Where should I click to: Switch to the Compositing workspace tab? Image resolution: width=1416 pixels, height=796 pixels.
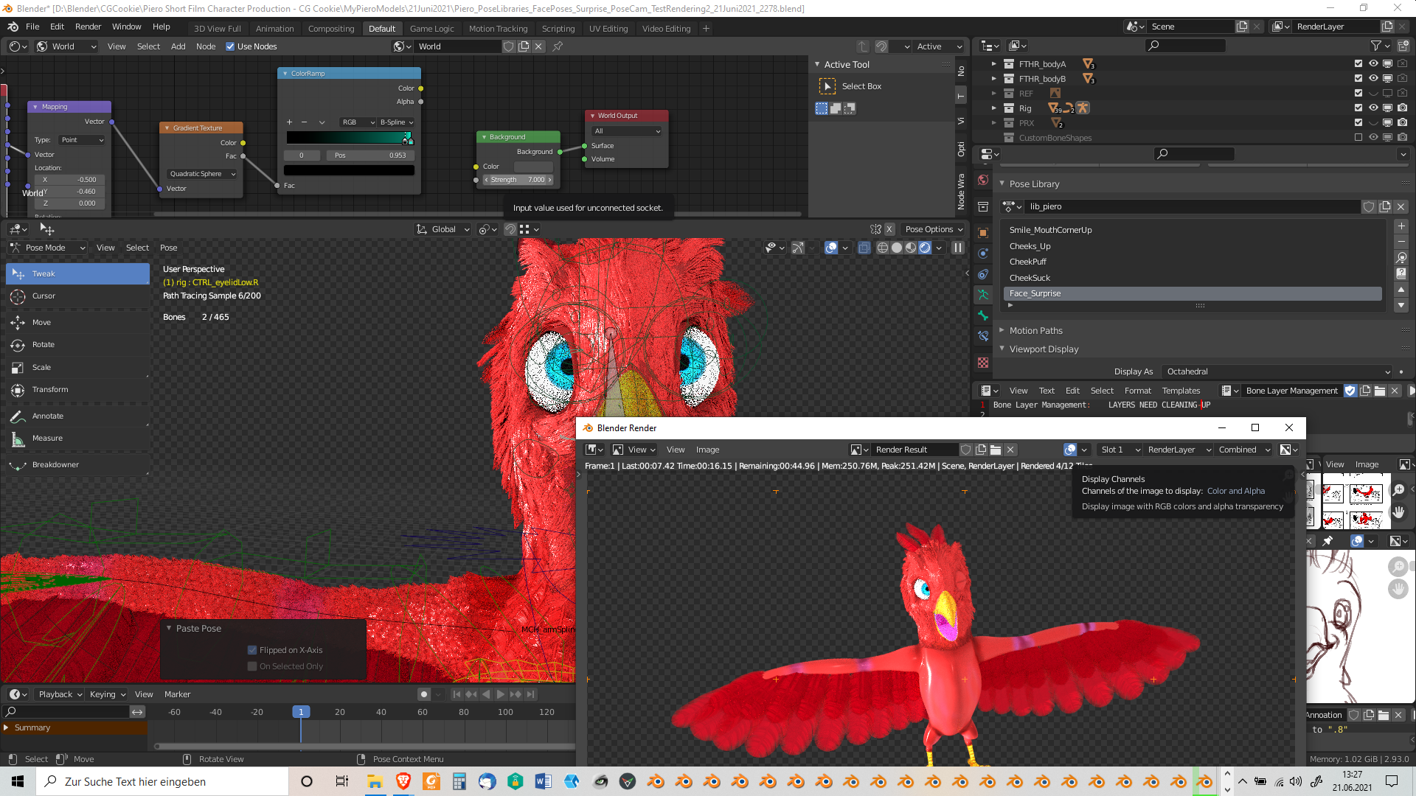point(330,29)
